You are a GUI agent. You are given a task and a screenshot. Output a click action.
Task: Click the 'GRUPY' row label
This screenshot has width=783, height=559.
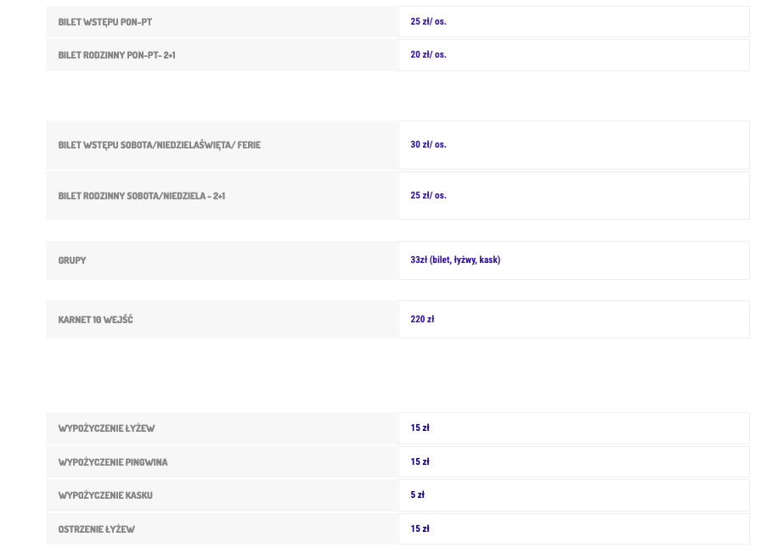coord(72,260)
